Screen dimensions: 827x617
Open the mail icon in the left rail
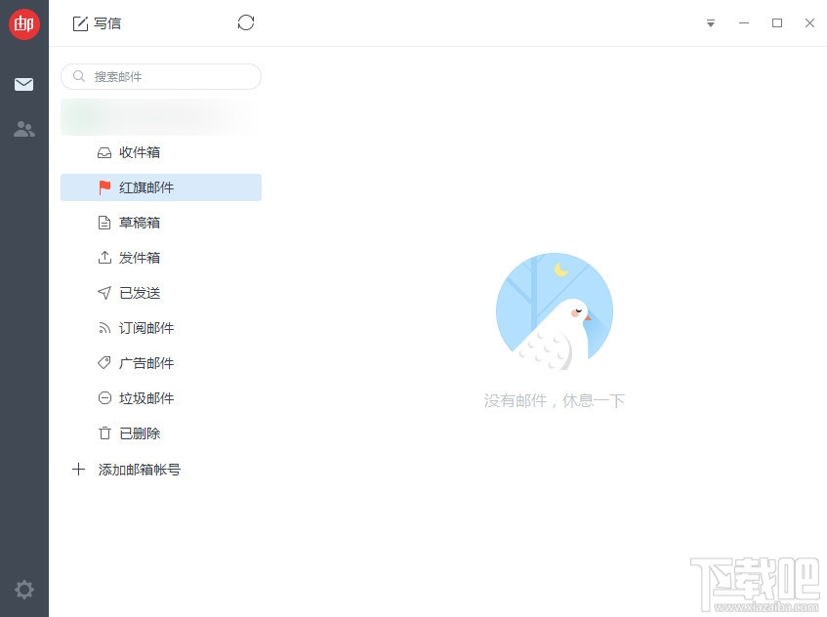pos(23,85)
